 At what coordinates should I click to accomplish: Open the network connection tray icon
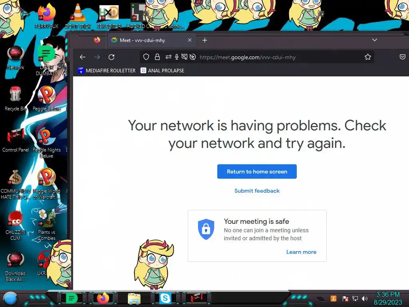coord(355,298)
